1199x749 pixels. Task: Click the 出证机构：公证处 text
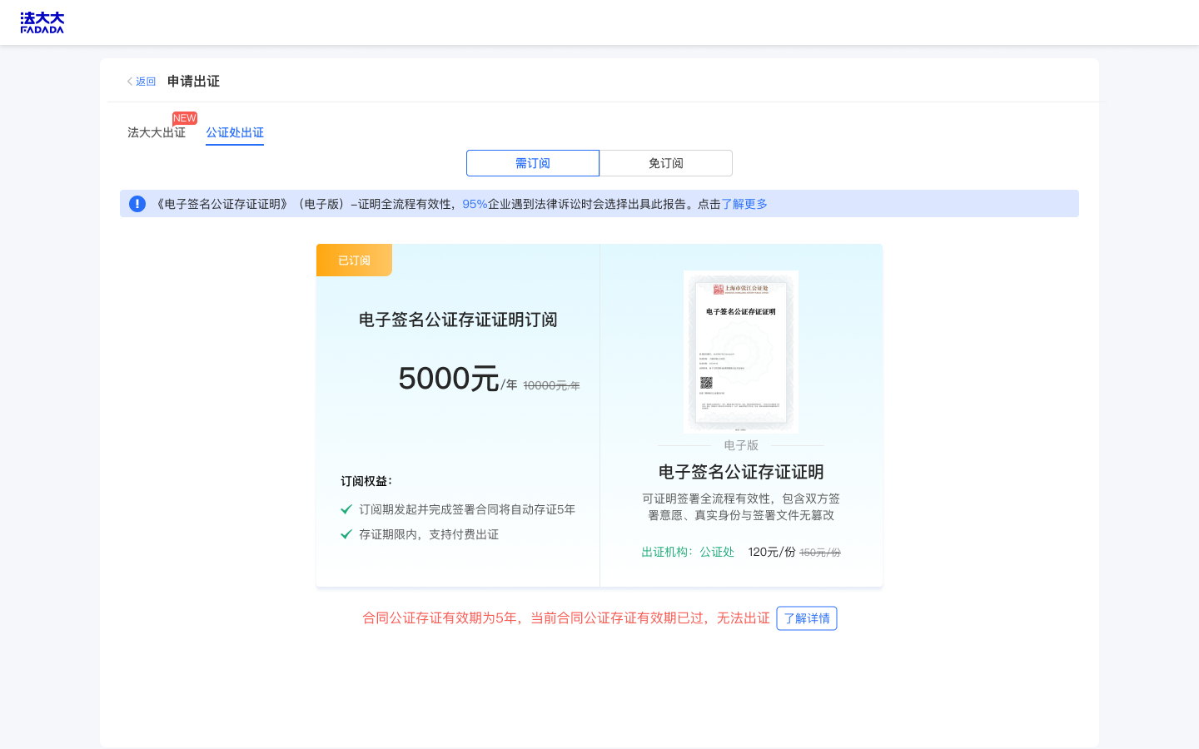(688, 552)
